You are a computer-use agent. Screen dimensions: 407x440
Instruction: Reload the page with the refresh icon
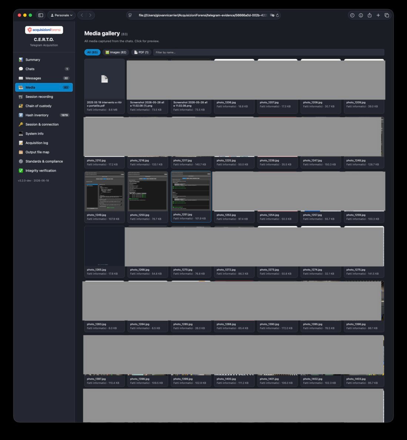[277, 15]
